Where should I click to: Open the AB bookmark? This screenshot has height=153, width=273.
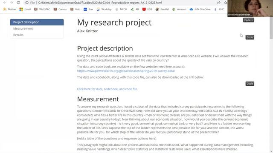[x=135, y=9]
